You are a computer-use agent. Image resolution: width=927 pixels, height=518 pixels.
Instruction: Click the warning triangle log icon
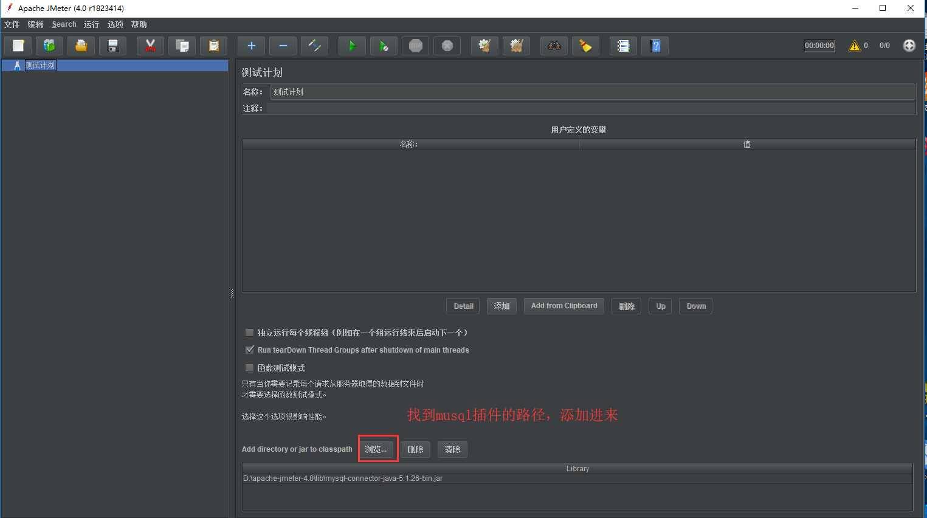click(x=855, y=46)
